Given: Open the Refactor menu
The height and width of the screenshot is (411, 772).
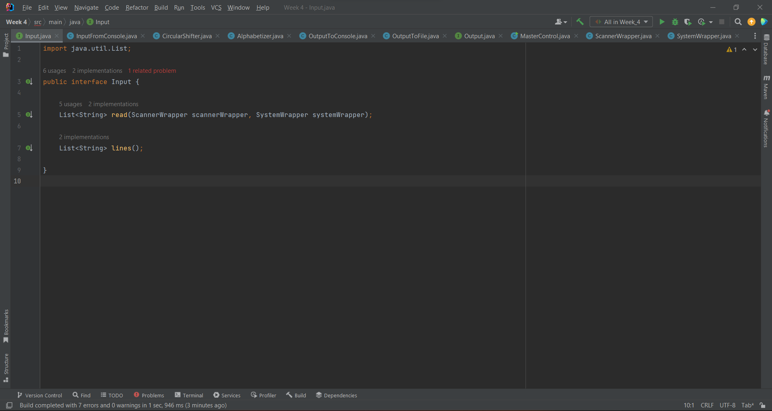Looking at the screenshot, I should [x=137, y=7].
